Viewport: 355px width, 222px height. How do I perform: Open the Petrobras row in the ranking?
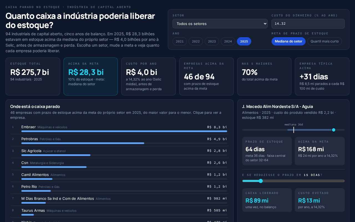coord(120,140)
